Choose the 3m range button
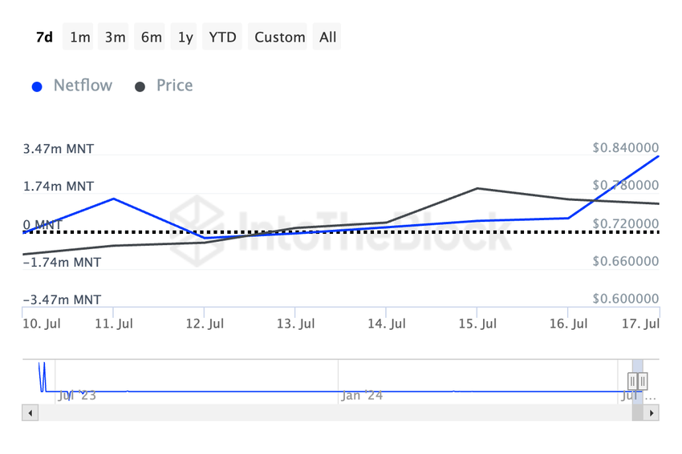The height and width of the screenshot is (454, 682). point(115,37)
